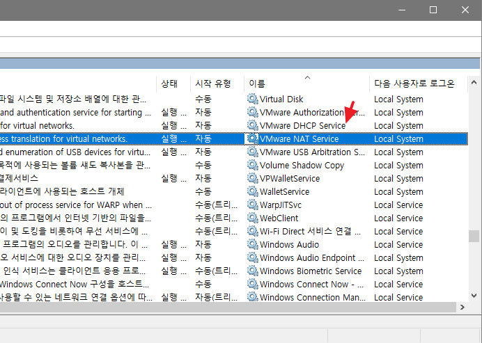Viewport: 482px width, 343px height.
Task: Close the Services window
Action: (465, 10)
